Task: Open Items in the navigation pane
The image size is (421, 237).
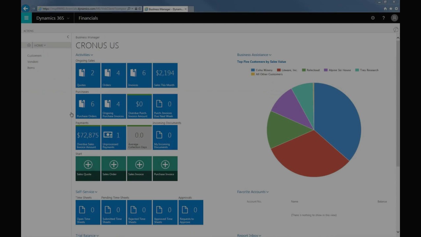Action: [x=31, y=68]
